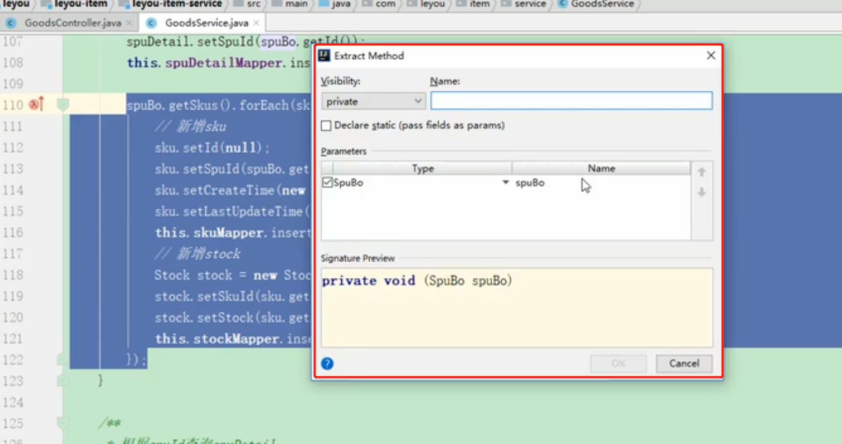Click line number 116 in gutter
The image size is (842, 444).
point(12,232)
